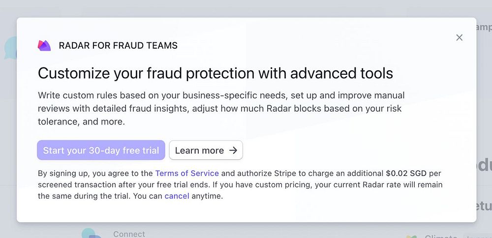Click the Customize your fraud protection heading
The image size is (492, 238).
(215, 73)
